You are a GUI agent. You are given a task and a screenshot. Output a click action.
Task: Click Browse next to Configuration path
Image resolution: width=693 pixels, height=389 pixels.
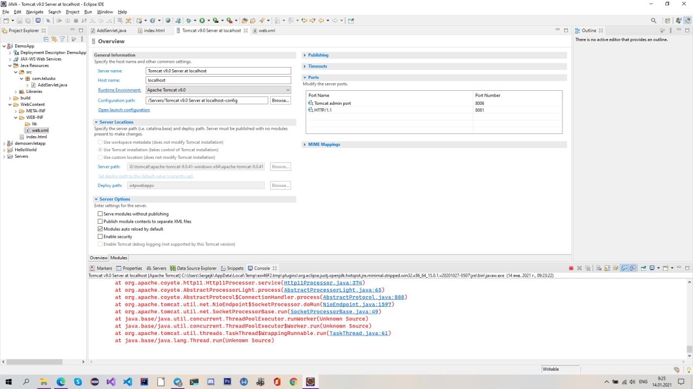coord(280,100)
